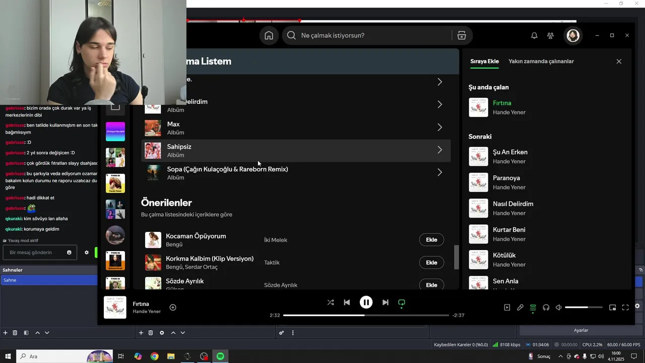Pause the current song
The width and height of the screenshot is (645, 363).
[366, 302]
